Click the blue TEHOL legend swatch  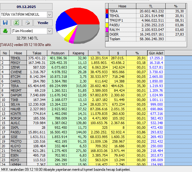coord(107,16)
